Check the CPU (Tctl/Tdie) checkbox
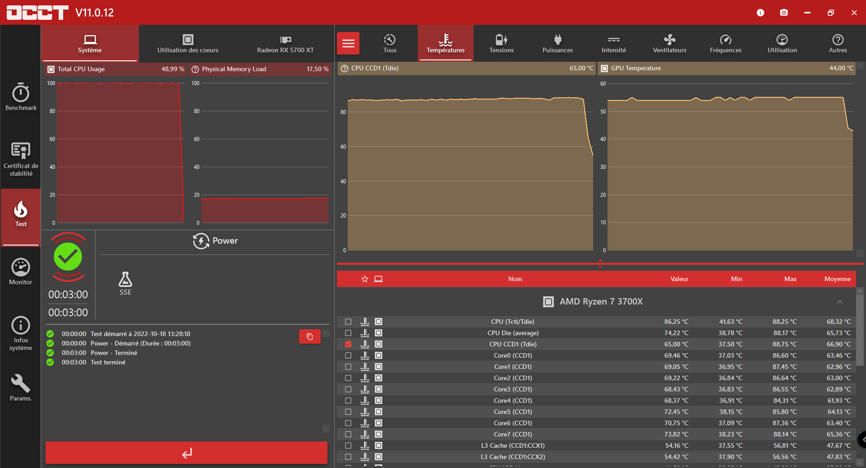 348,322
